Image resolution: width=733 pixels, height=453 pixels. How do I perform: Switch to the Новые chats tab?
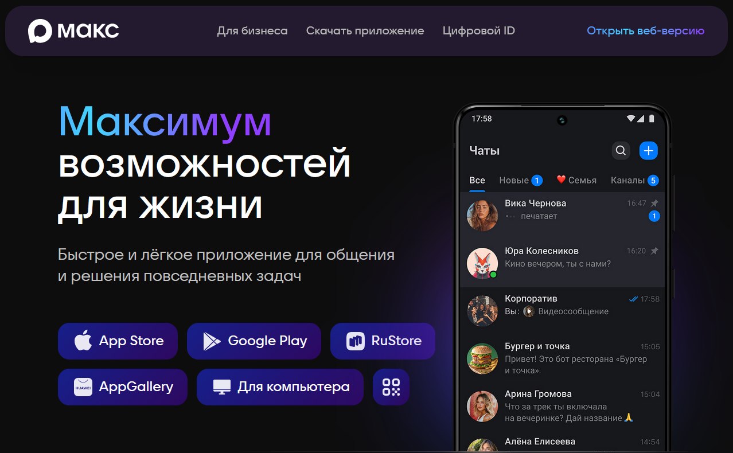point(514,180)
